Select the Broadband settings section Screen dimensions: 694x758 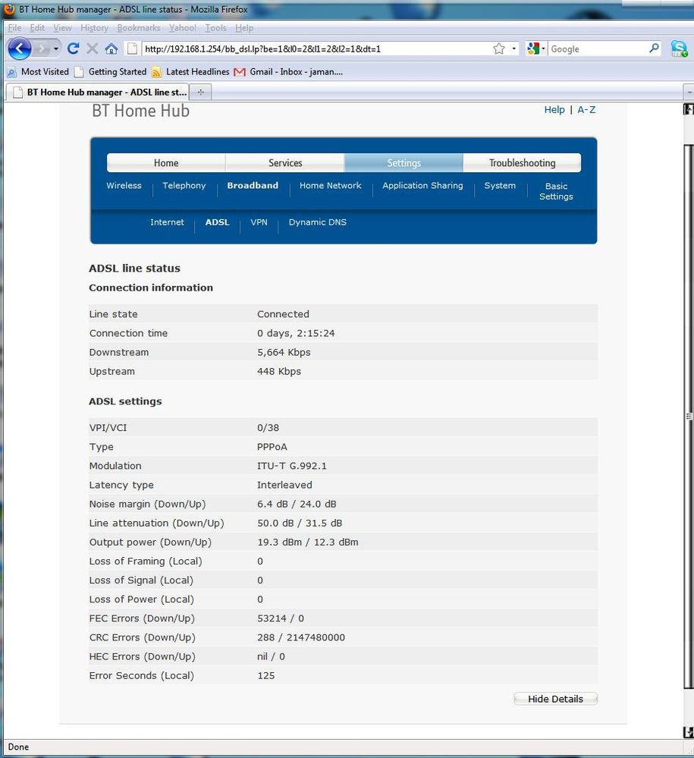pos(253,186)
